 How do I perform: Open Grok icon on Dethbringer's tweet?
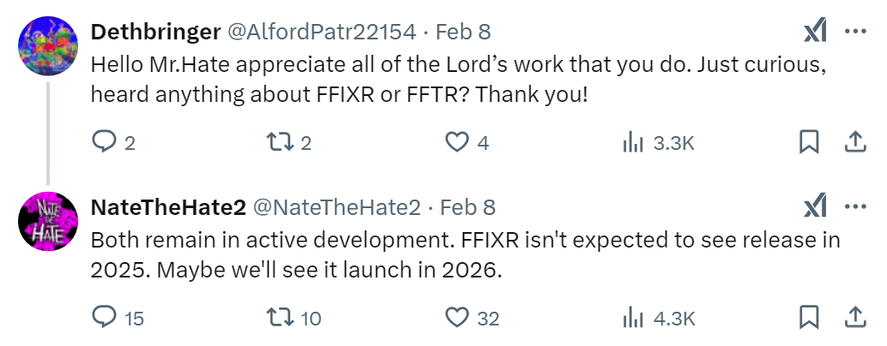click(x=815, y=32)
